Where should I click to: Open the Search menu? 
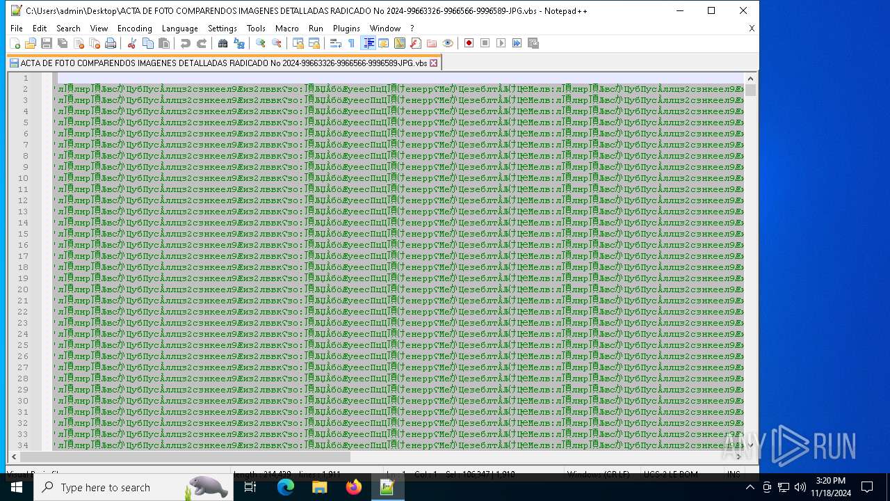(68, 29)
